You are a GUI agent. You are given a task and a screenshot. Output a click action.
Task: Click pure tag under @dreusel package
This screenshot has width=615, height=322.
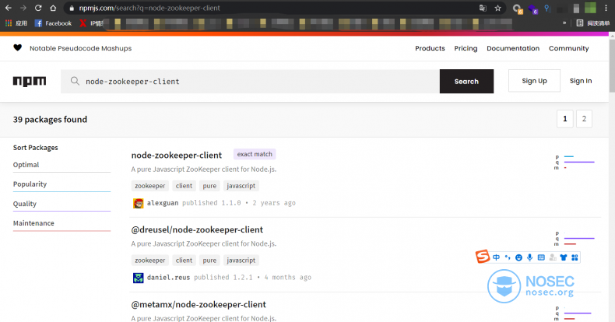(x=209, y=260)
